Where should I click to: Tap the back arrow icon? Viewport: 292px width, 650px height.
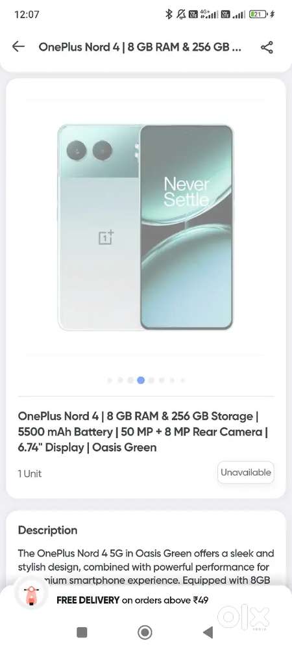[18, 46]
